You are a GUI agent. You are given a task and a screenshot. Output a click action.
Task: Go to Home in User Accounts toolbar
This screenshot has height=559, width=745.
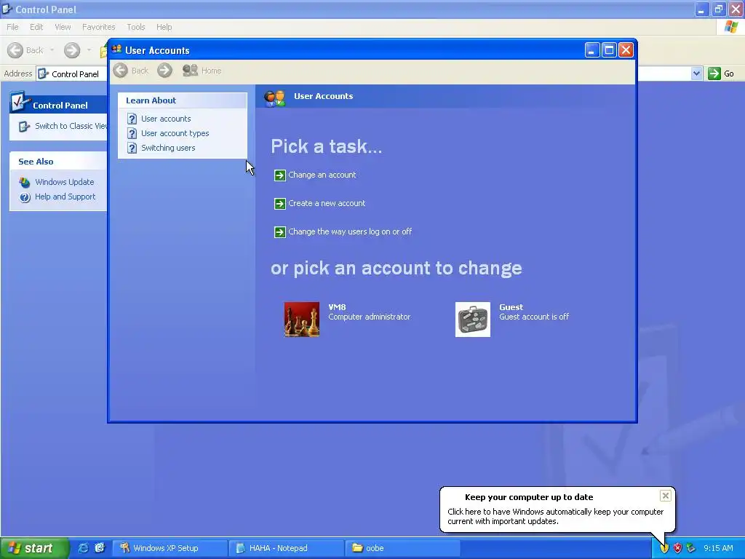click(202, 71)
